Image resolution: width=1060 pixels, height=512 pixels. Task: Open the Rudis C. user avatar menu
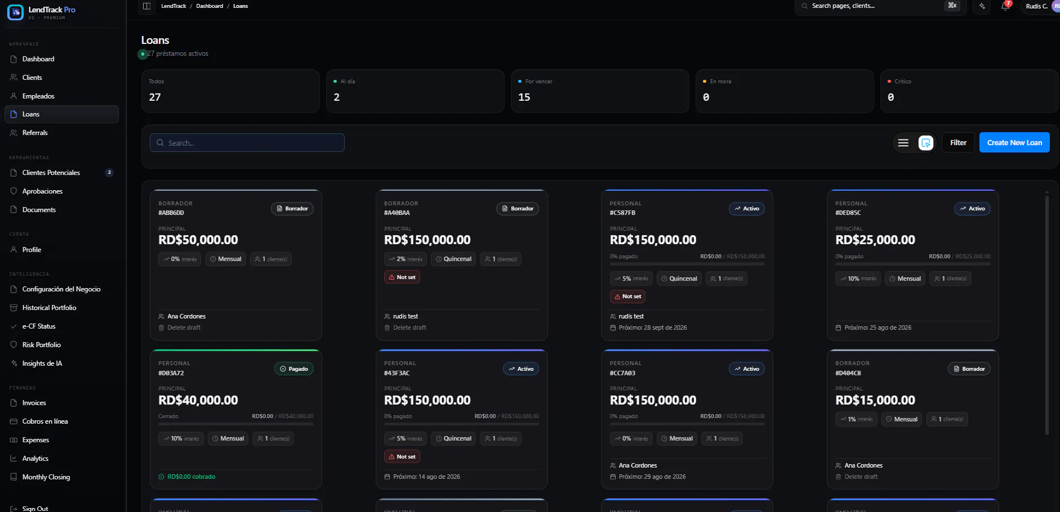click(1042, 6)
